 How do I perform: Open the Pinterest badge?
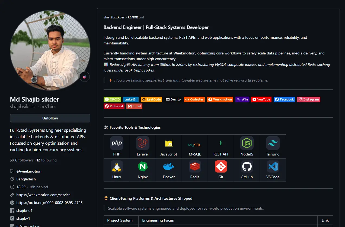[114, 106]
